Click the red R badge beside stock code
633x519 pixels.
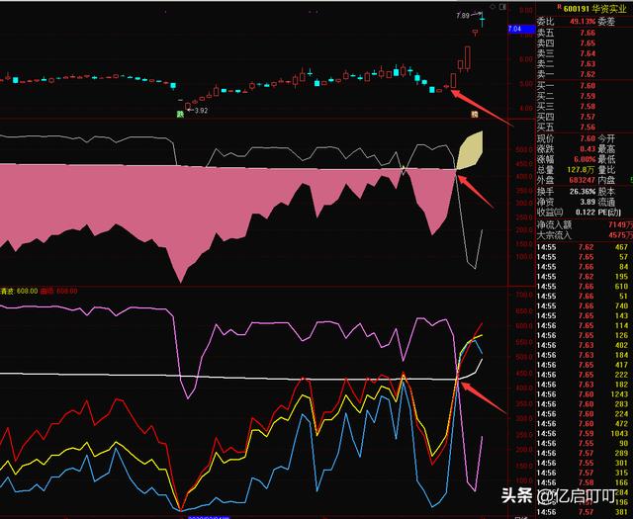[x=558, y=8]
